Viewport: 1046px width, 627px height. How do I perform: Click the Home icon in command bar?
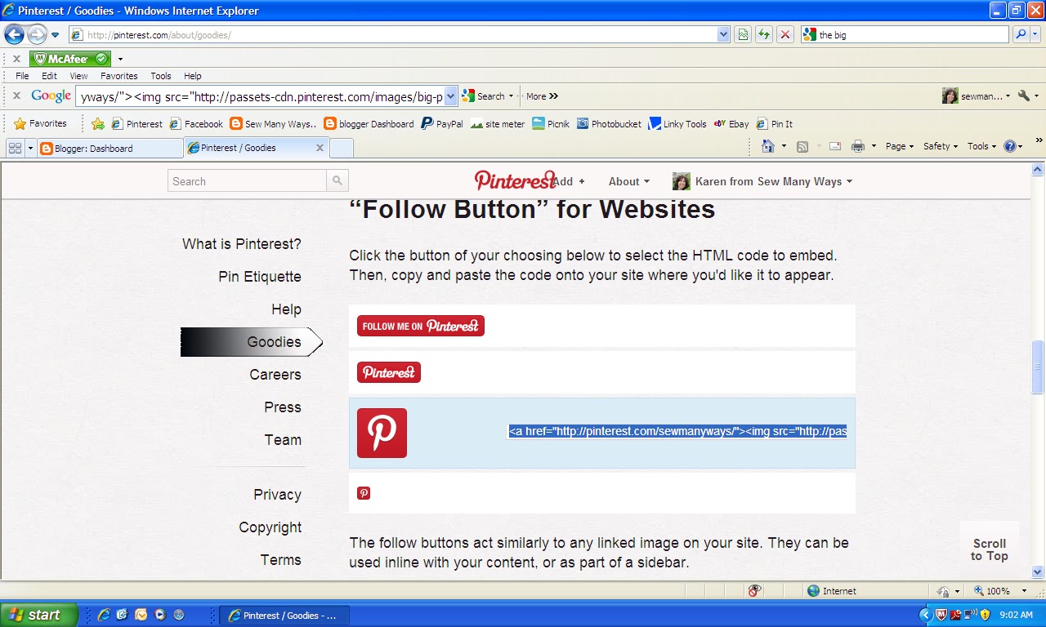pyautogui.click(x=767, y=146)
